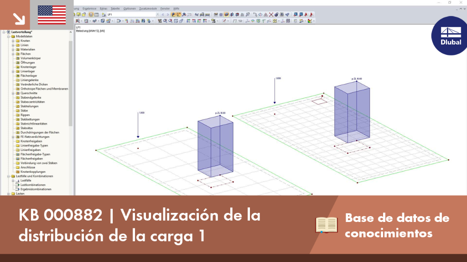Open the LF1 load case dropdown
Image resolution: width=467 pixels, height=262 pixels.
(x=157, y=14)
